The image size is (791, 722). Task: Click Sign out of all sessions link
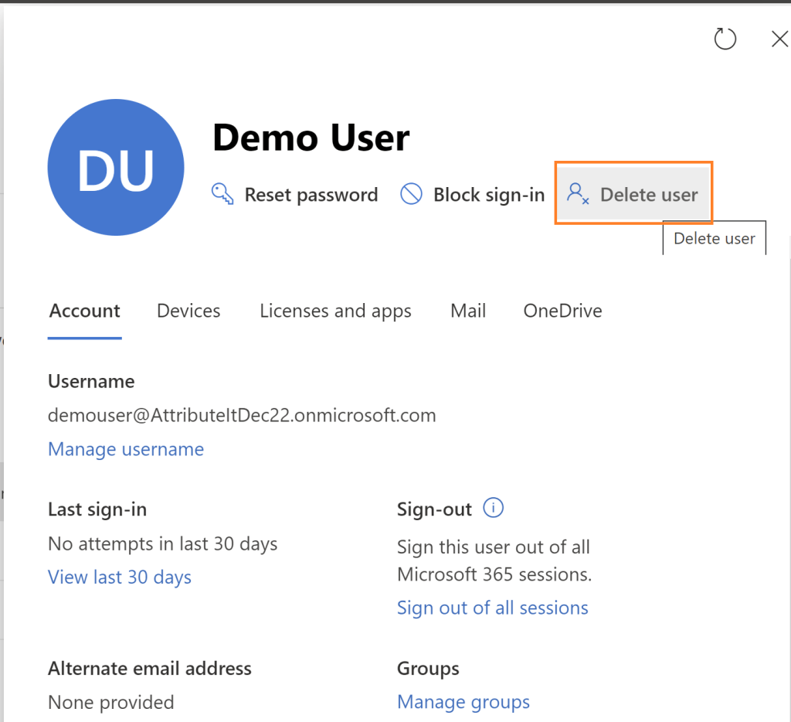coord(492,608)
